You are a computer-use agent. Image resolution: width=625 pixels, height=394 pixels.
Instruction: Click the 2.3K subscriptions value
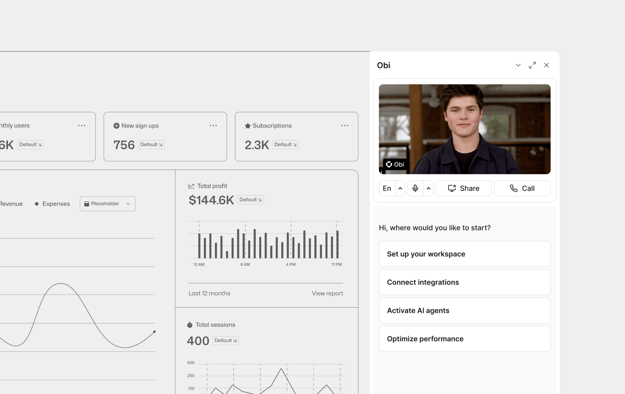coord(257,145)
